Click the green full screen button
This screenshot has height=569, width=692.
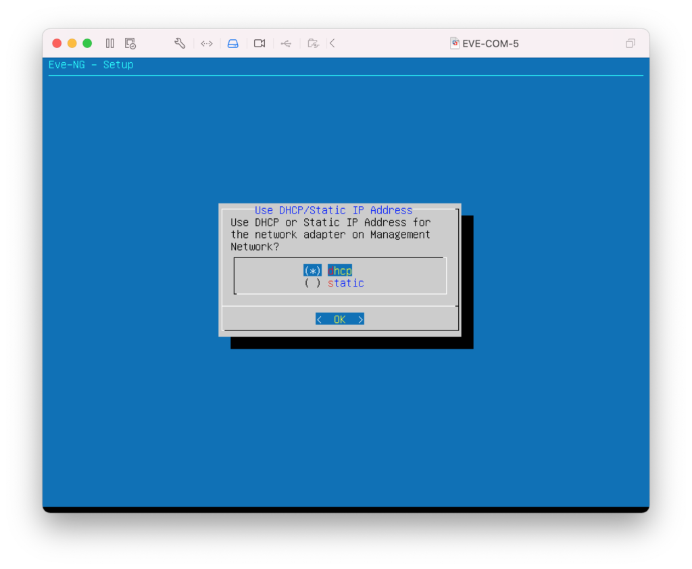87,43
